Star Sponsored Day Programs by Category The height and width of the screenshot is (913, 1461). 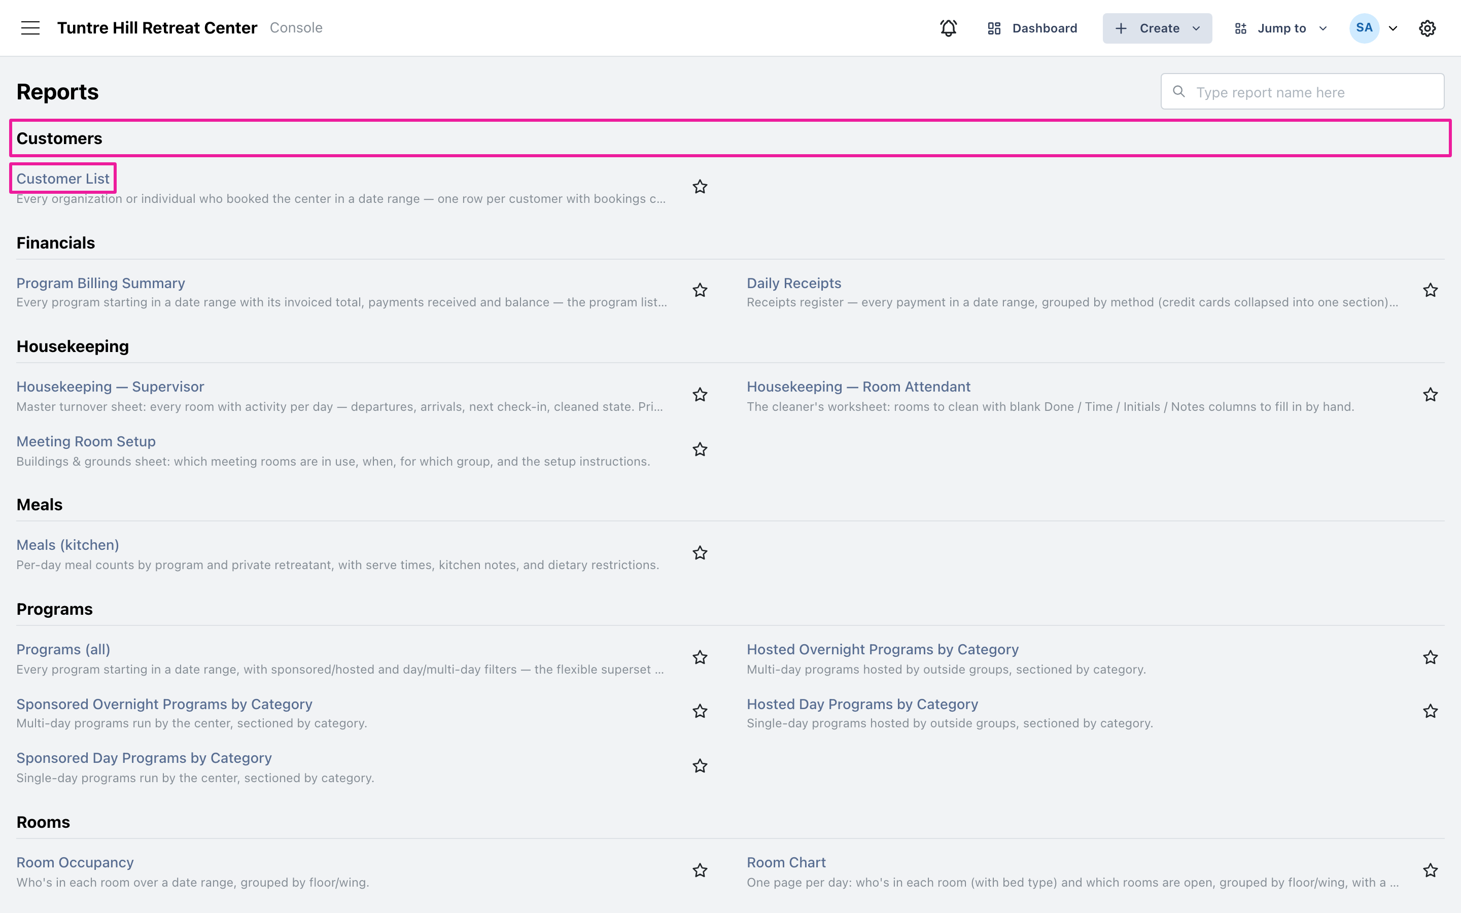[x=700, y=766]
